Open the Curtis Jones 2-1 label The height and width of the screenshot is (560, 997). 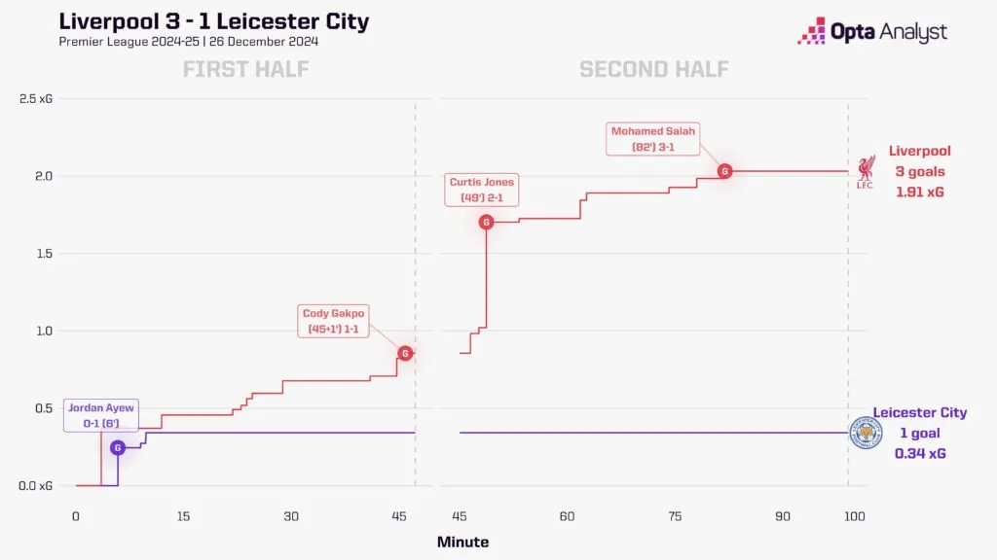click(481, 190)
